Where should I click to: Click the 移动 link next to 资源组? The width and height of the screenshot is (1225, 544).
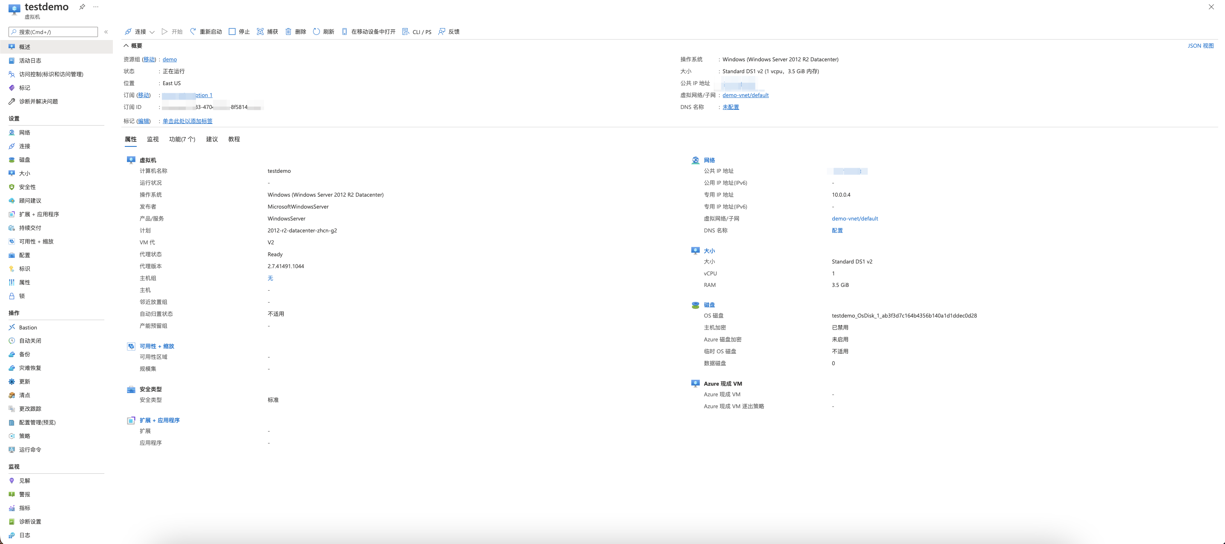tap(149, 60)
